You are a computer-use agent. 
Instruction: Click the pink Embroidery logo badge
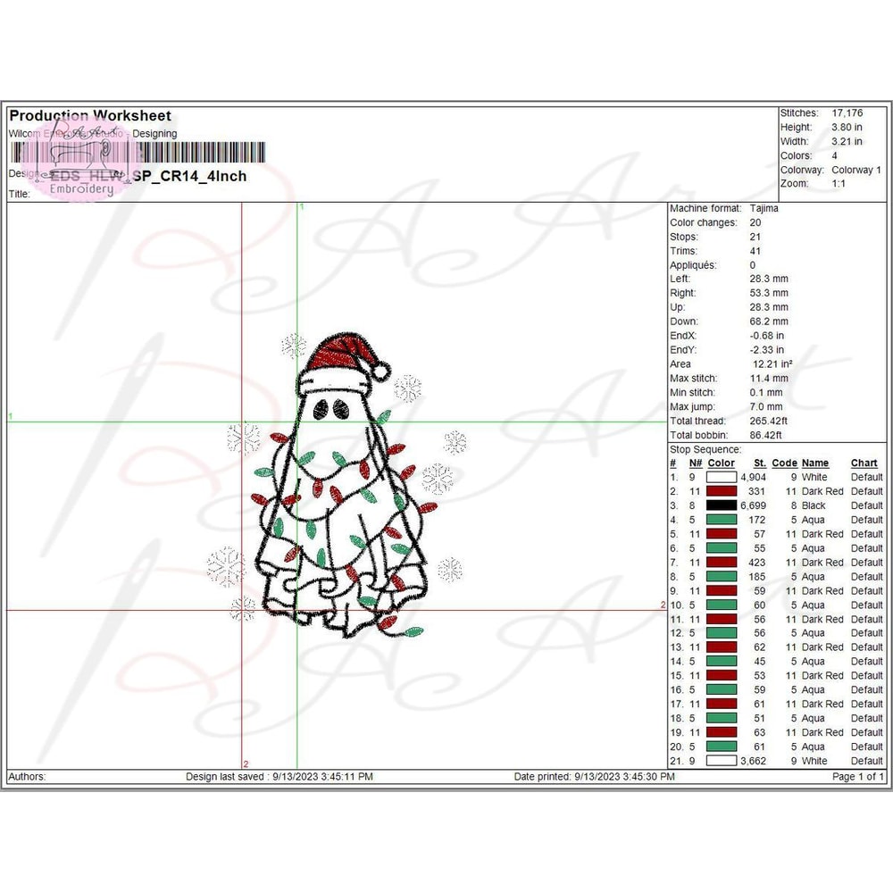pyautogui.click(x=82, y=168)
